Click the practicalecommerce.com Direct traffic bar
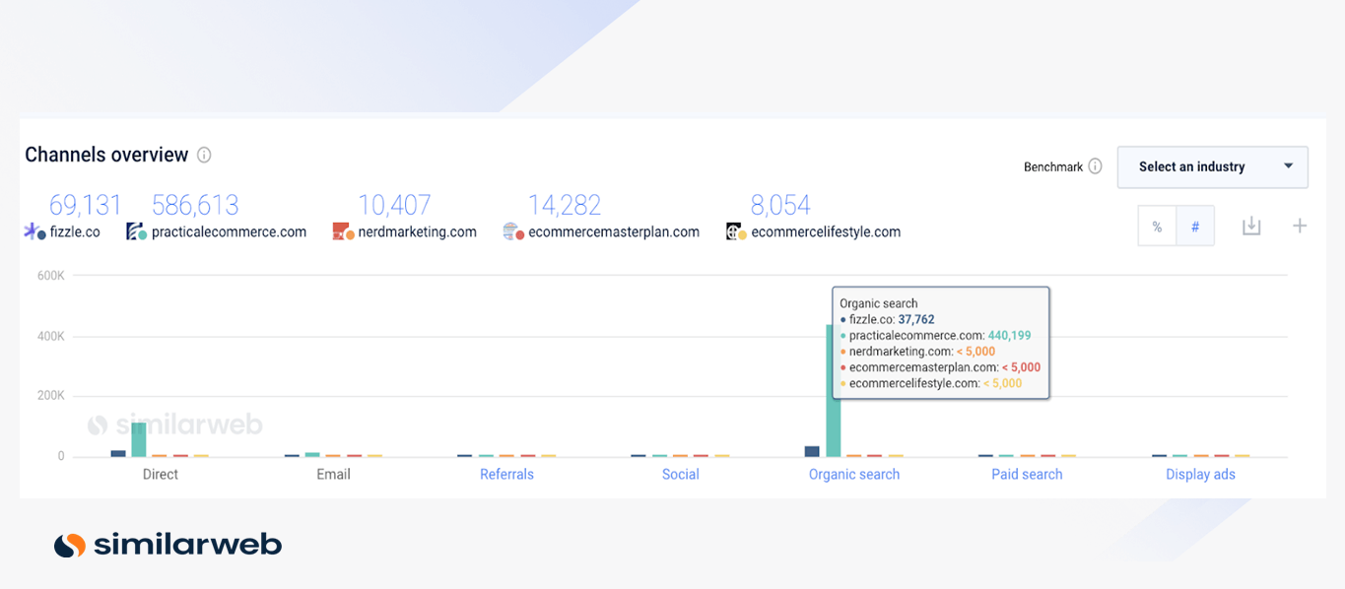 139,439
